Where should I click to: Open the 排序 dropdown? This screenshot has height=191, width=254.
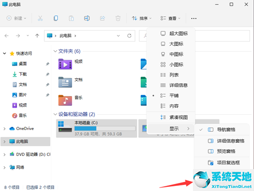tap(142, 18)
